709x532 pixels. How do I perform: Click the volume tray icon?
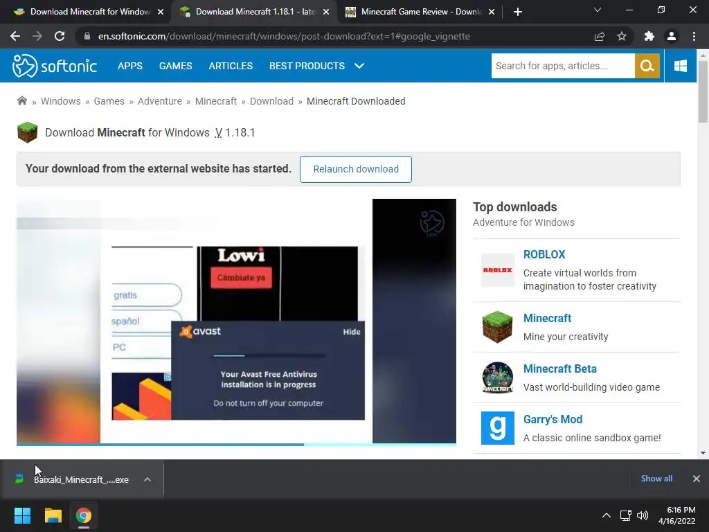point(643,515)
